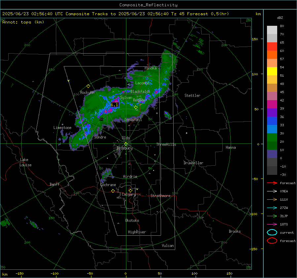Click the white 09EA arrow in legend

pos(272,191)
